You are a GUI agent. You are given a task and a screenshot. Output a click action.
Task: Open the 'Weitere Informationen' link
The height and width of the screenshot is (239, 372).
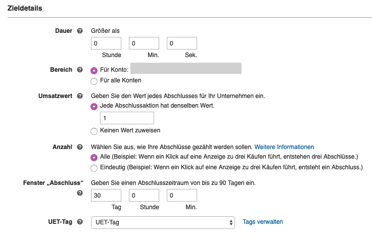[284, 147]
